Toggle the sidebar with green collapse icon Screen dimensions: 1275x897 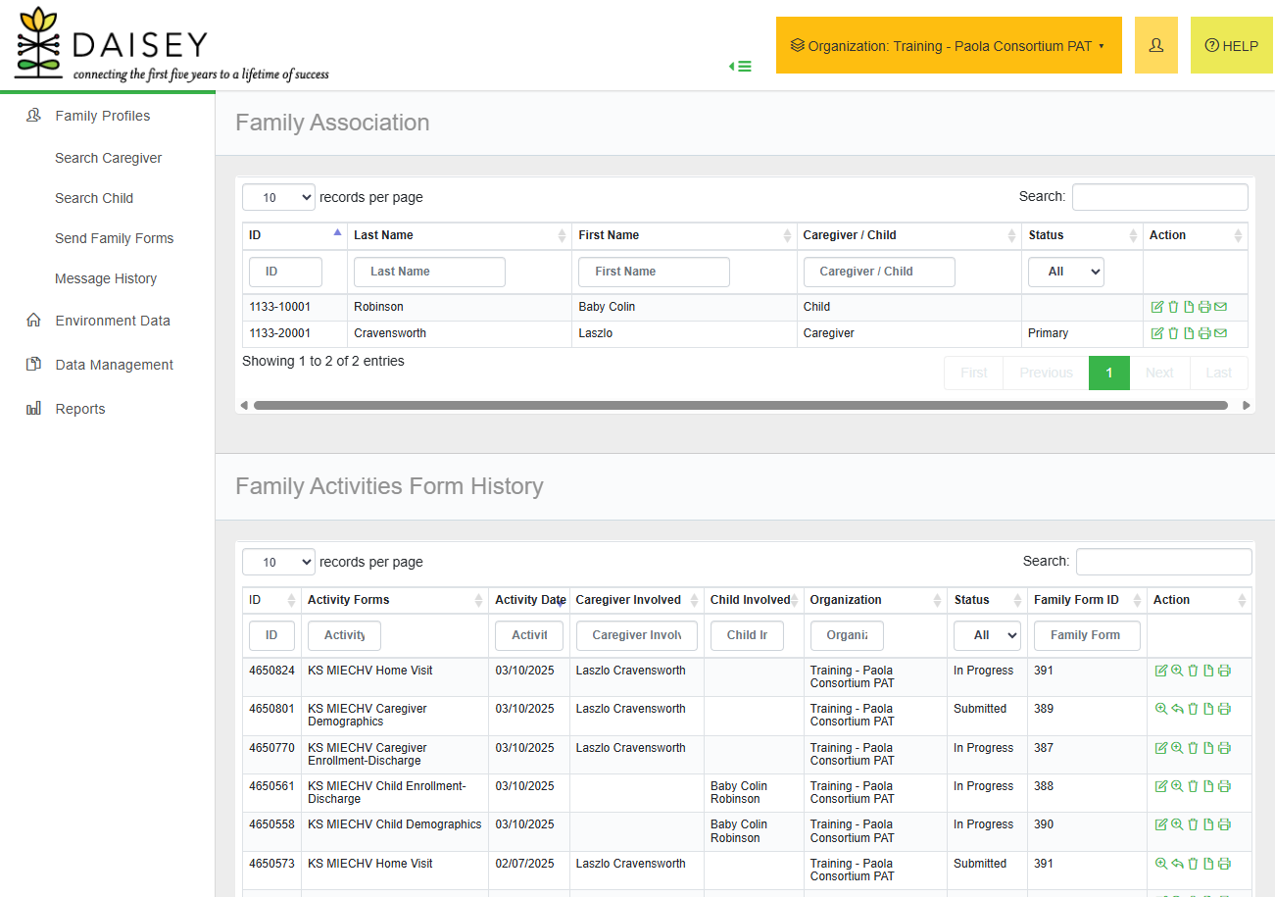(741, 66)
